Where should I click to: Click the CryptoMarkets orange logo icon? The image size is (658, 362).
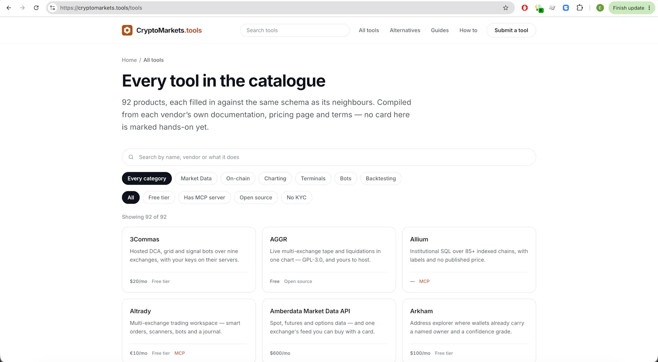[x=127, y=30]
